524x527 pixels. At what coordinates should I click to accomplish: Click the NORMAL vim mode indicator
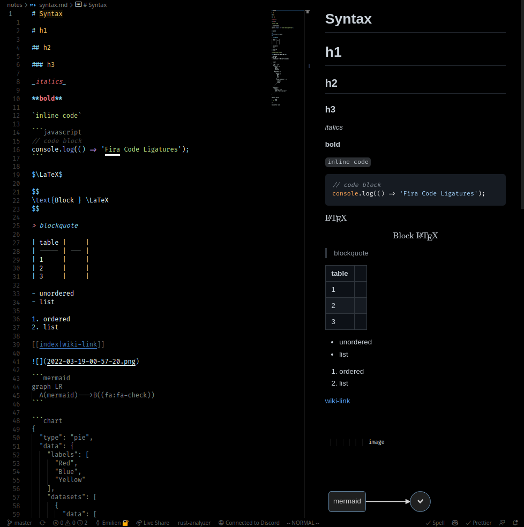303,523
